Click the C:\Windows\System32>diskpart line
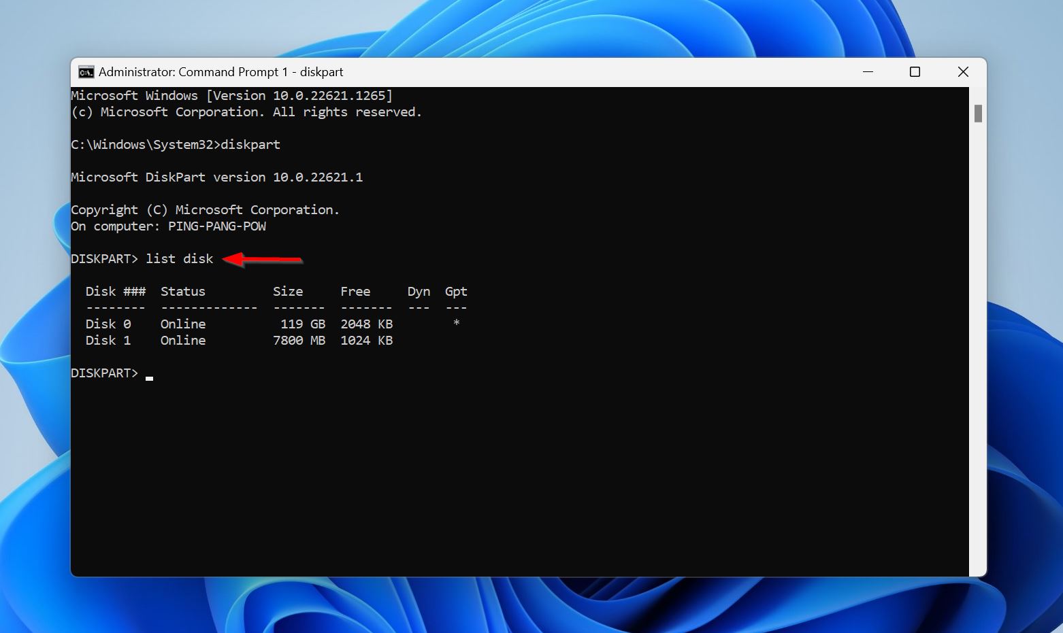The height and width of the screenshot is (633, 1063). point(176,145)
